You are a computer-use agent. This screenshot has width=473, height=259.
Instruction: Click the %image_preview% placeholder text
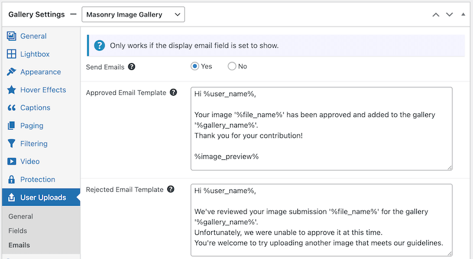226,156
